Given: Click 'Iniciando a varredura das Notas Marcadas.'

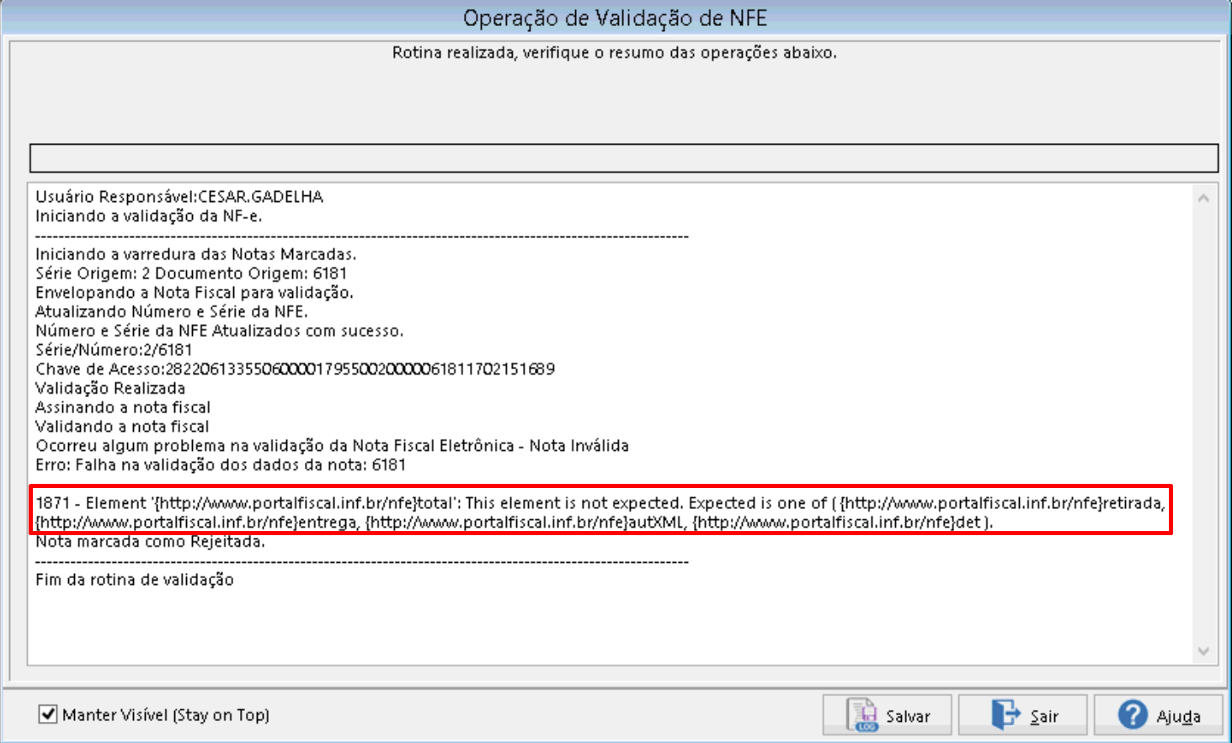Looking at the screenshot, I should click(x=196, y=254).
